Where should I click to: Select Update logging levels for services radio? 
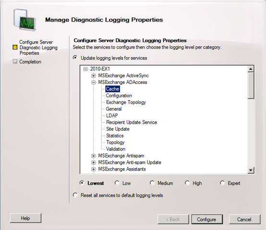[x=75, y=57]
